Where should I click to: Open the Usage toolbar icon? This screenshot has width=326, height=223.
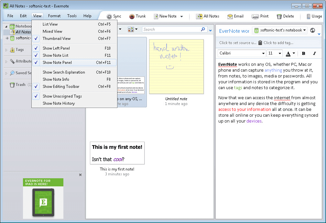309,17
